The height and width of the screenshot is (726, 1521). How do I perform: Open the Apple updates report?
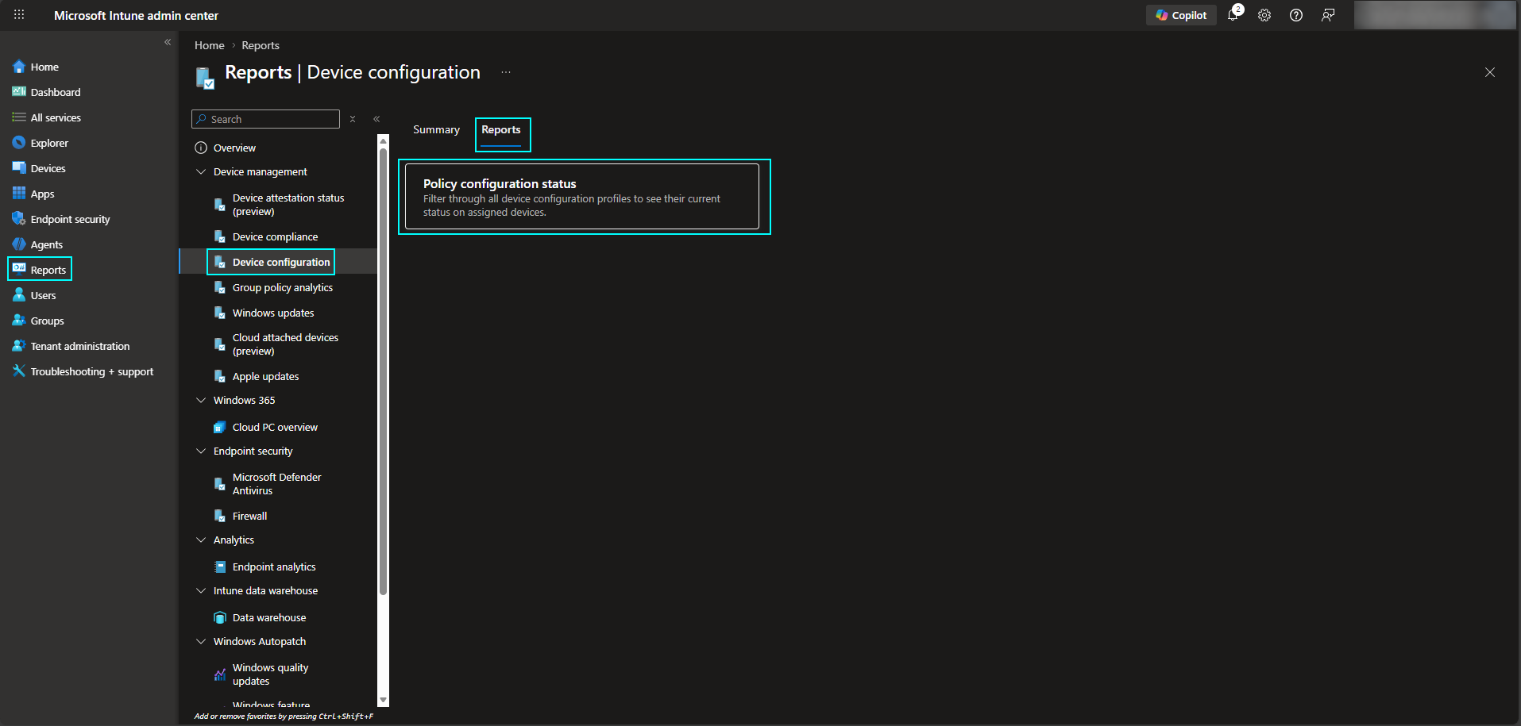point(265,376)
